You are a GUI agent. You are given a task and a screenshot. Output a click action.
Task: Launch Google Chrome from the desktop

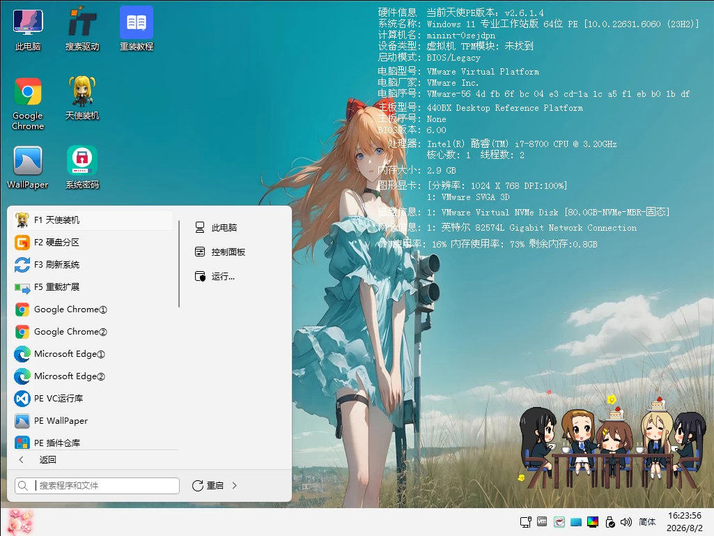pos(28,104)
